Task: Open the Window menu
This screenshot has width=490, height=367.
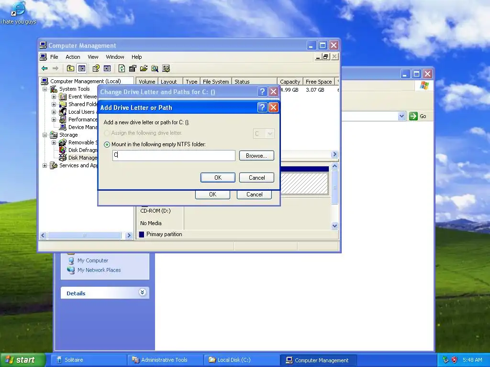Action: [115, 57]
